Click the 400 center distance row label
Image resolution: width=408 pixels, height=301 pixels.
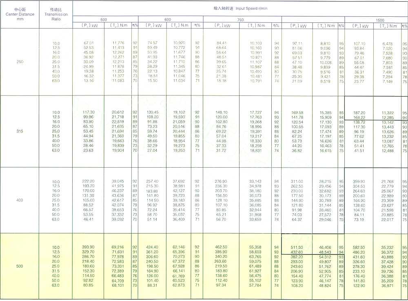[19, 200]
